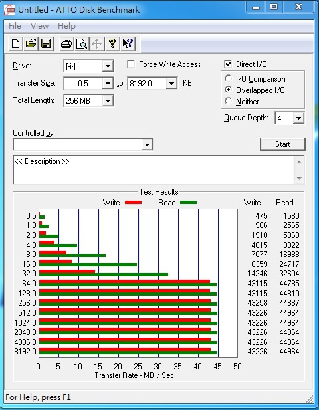
Task: Click the 1024.0 row label in chart
Action: [x=25, y=323]
